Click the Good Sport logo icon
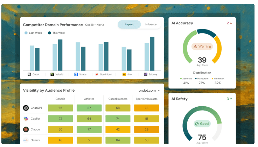Screen dimensions: 258x147 pyautogui.click(x=97, y=74)
